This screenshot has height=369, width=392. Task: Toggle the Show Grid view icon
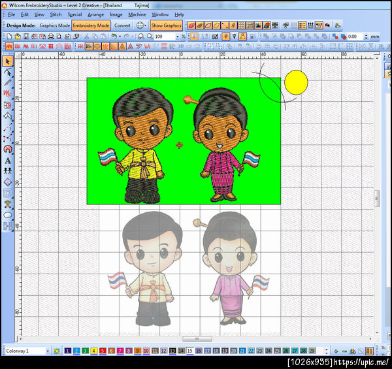coord(241,25)
